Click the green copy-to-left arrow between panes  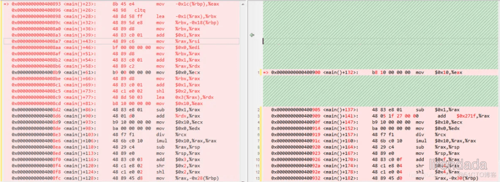tap(252, 35)
